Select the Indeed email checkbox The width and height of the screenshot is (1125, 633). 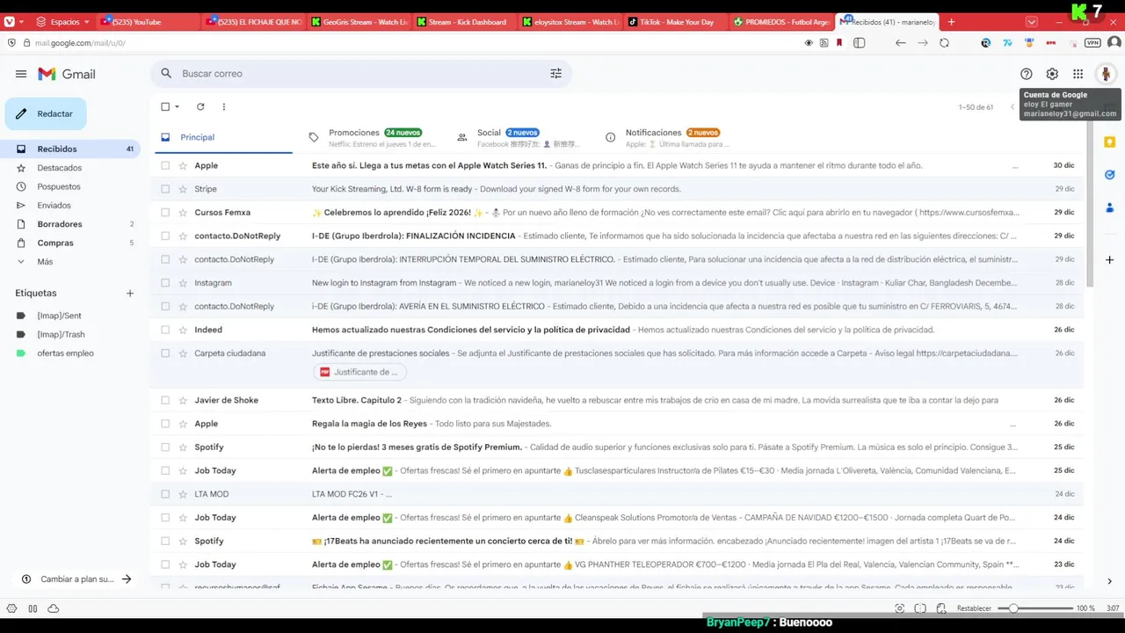click(165, 330)
